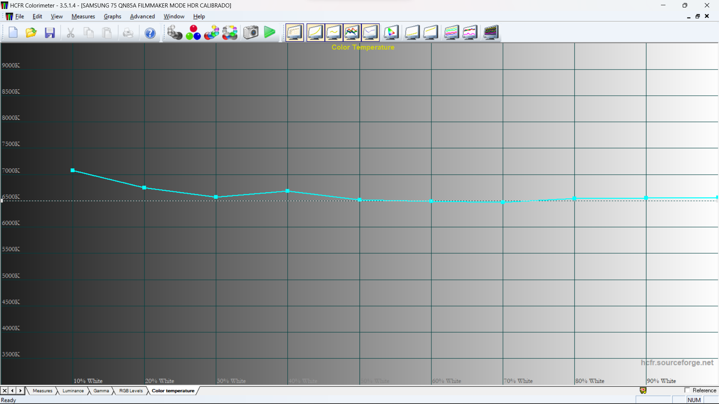
Task: Click the New document icon
Action: 13,33
